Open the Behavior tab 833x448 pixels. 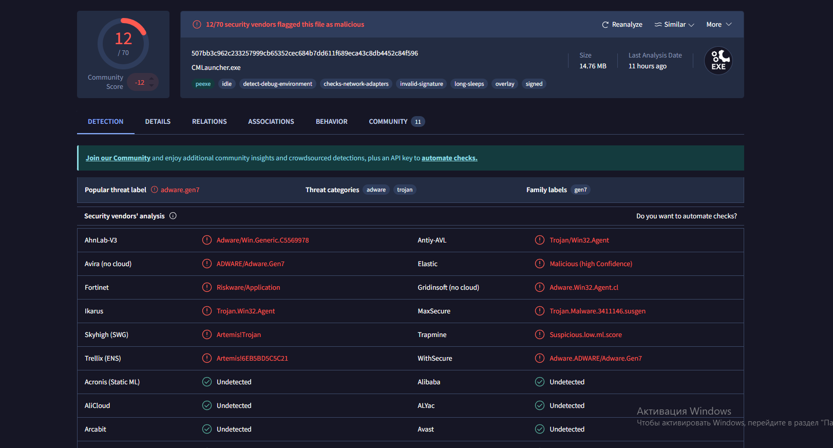click(332, 122)
